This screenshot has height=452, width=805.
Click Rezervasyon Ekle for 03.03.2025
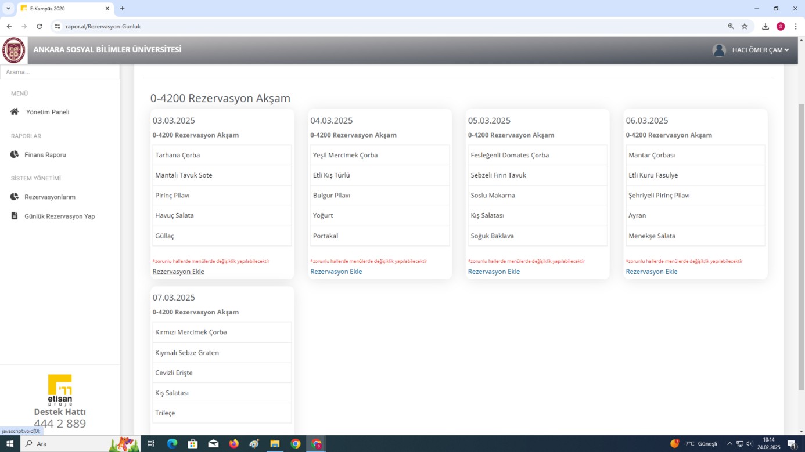pos(178,272)
